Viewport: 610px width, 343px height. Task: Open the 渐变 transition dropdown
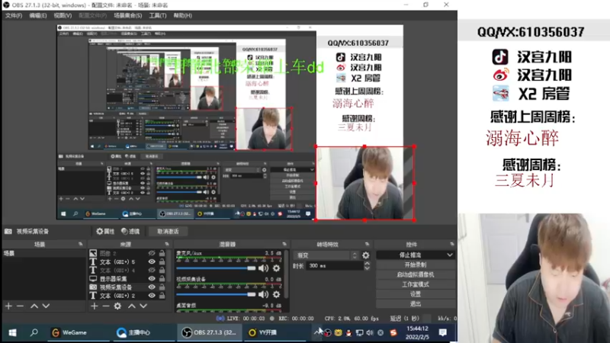coord(327,255)
